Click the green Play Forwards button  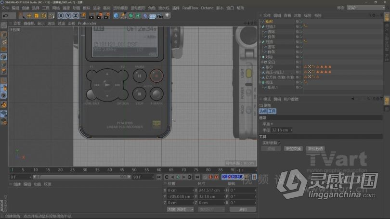178,177
